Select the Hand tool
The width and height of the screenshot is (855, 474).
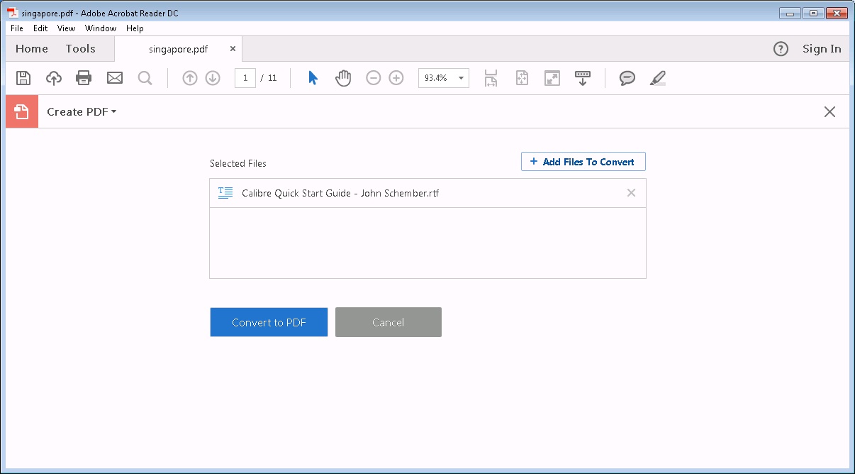[x=342, y=78]
